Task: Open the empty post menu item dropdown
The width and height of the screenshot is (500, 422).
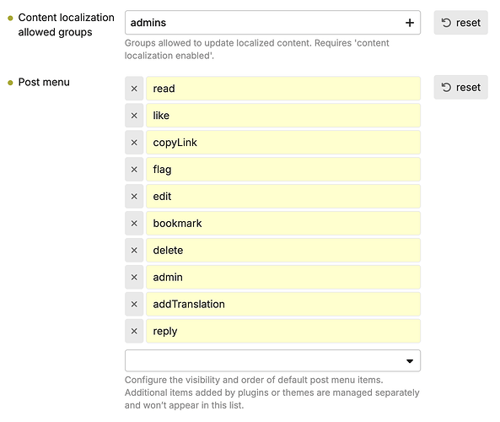Action: pos(272,360)
